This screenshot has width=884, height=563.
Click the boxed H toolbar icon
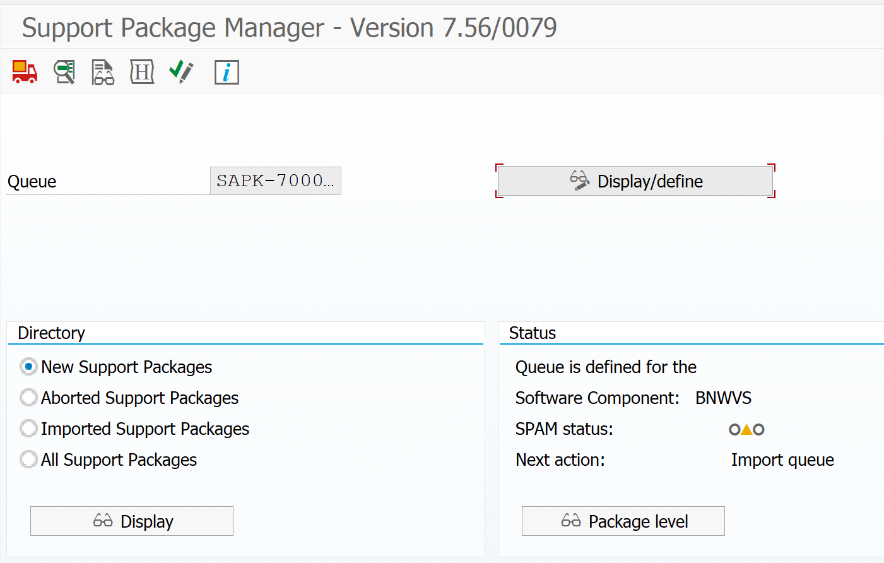[x=142, y=72]
